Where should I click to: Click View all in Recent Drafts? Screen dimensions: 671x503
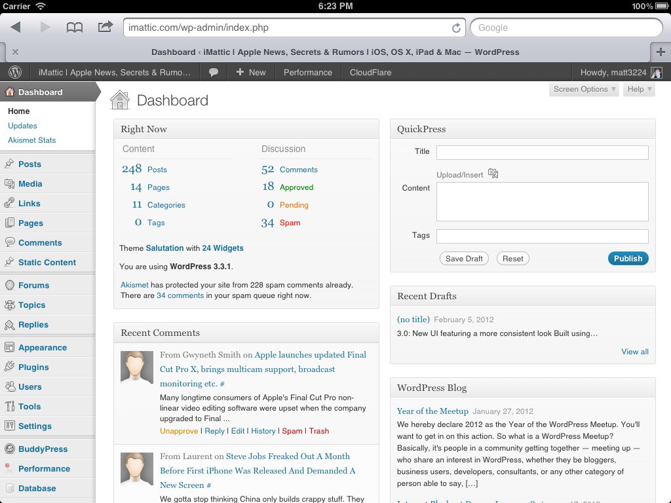pos(634,352)
